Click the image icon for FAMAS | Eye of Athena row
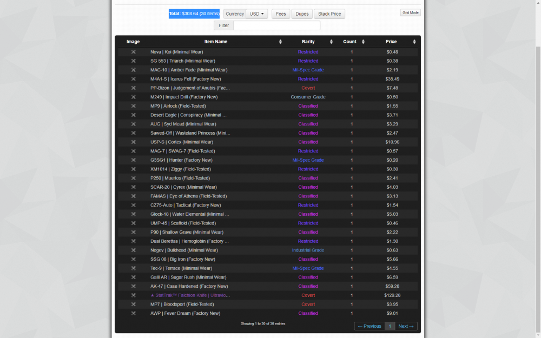 click(x=133, y=196)
